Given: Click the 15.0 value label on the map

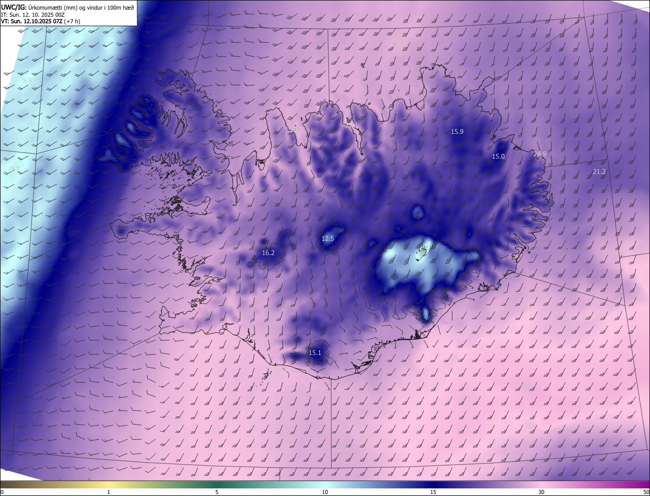Looking at the screenshot, I should [498, 156].
